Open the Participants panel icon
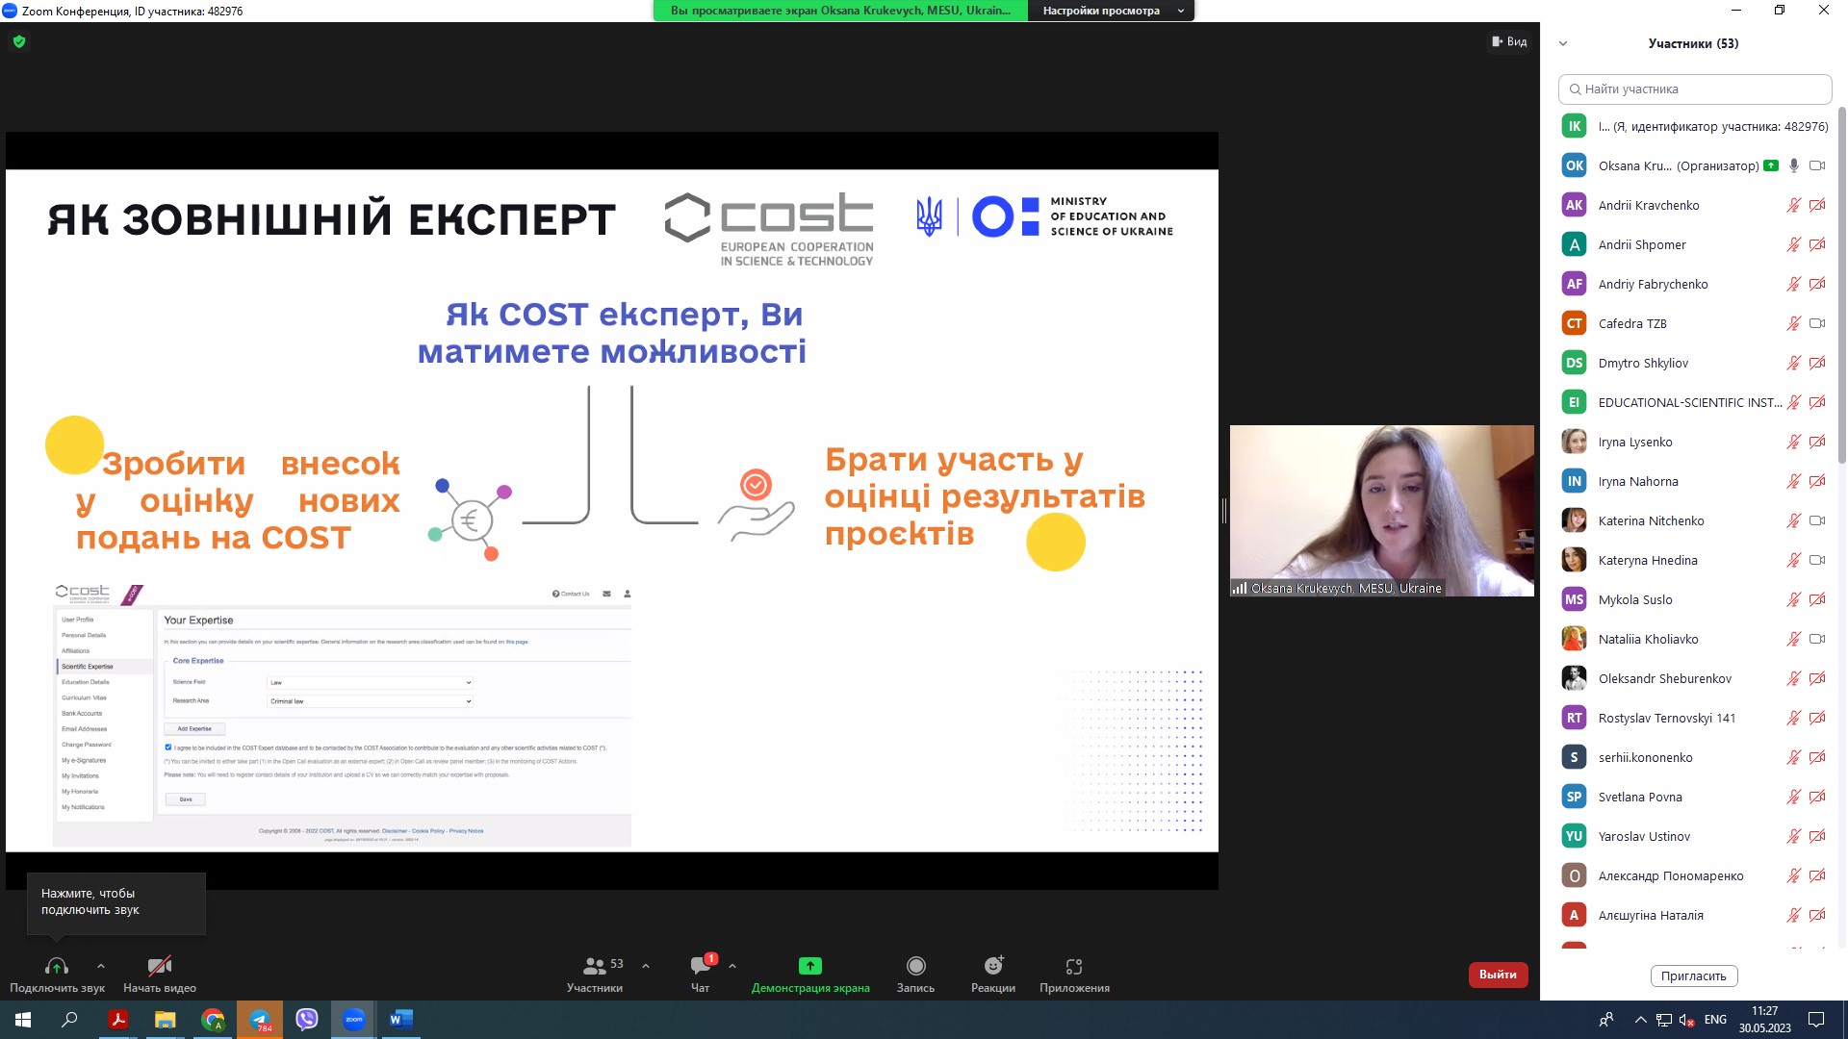 (x=595, y=966)
